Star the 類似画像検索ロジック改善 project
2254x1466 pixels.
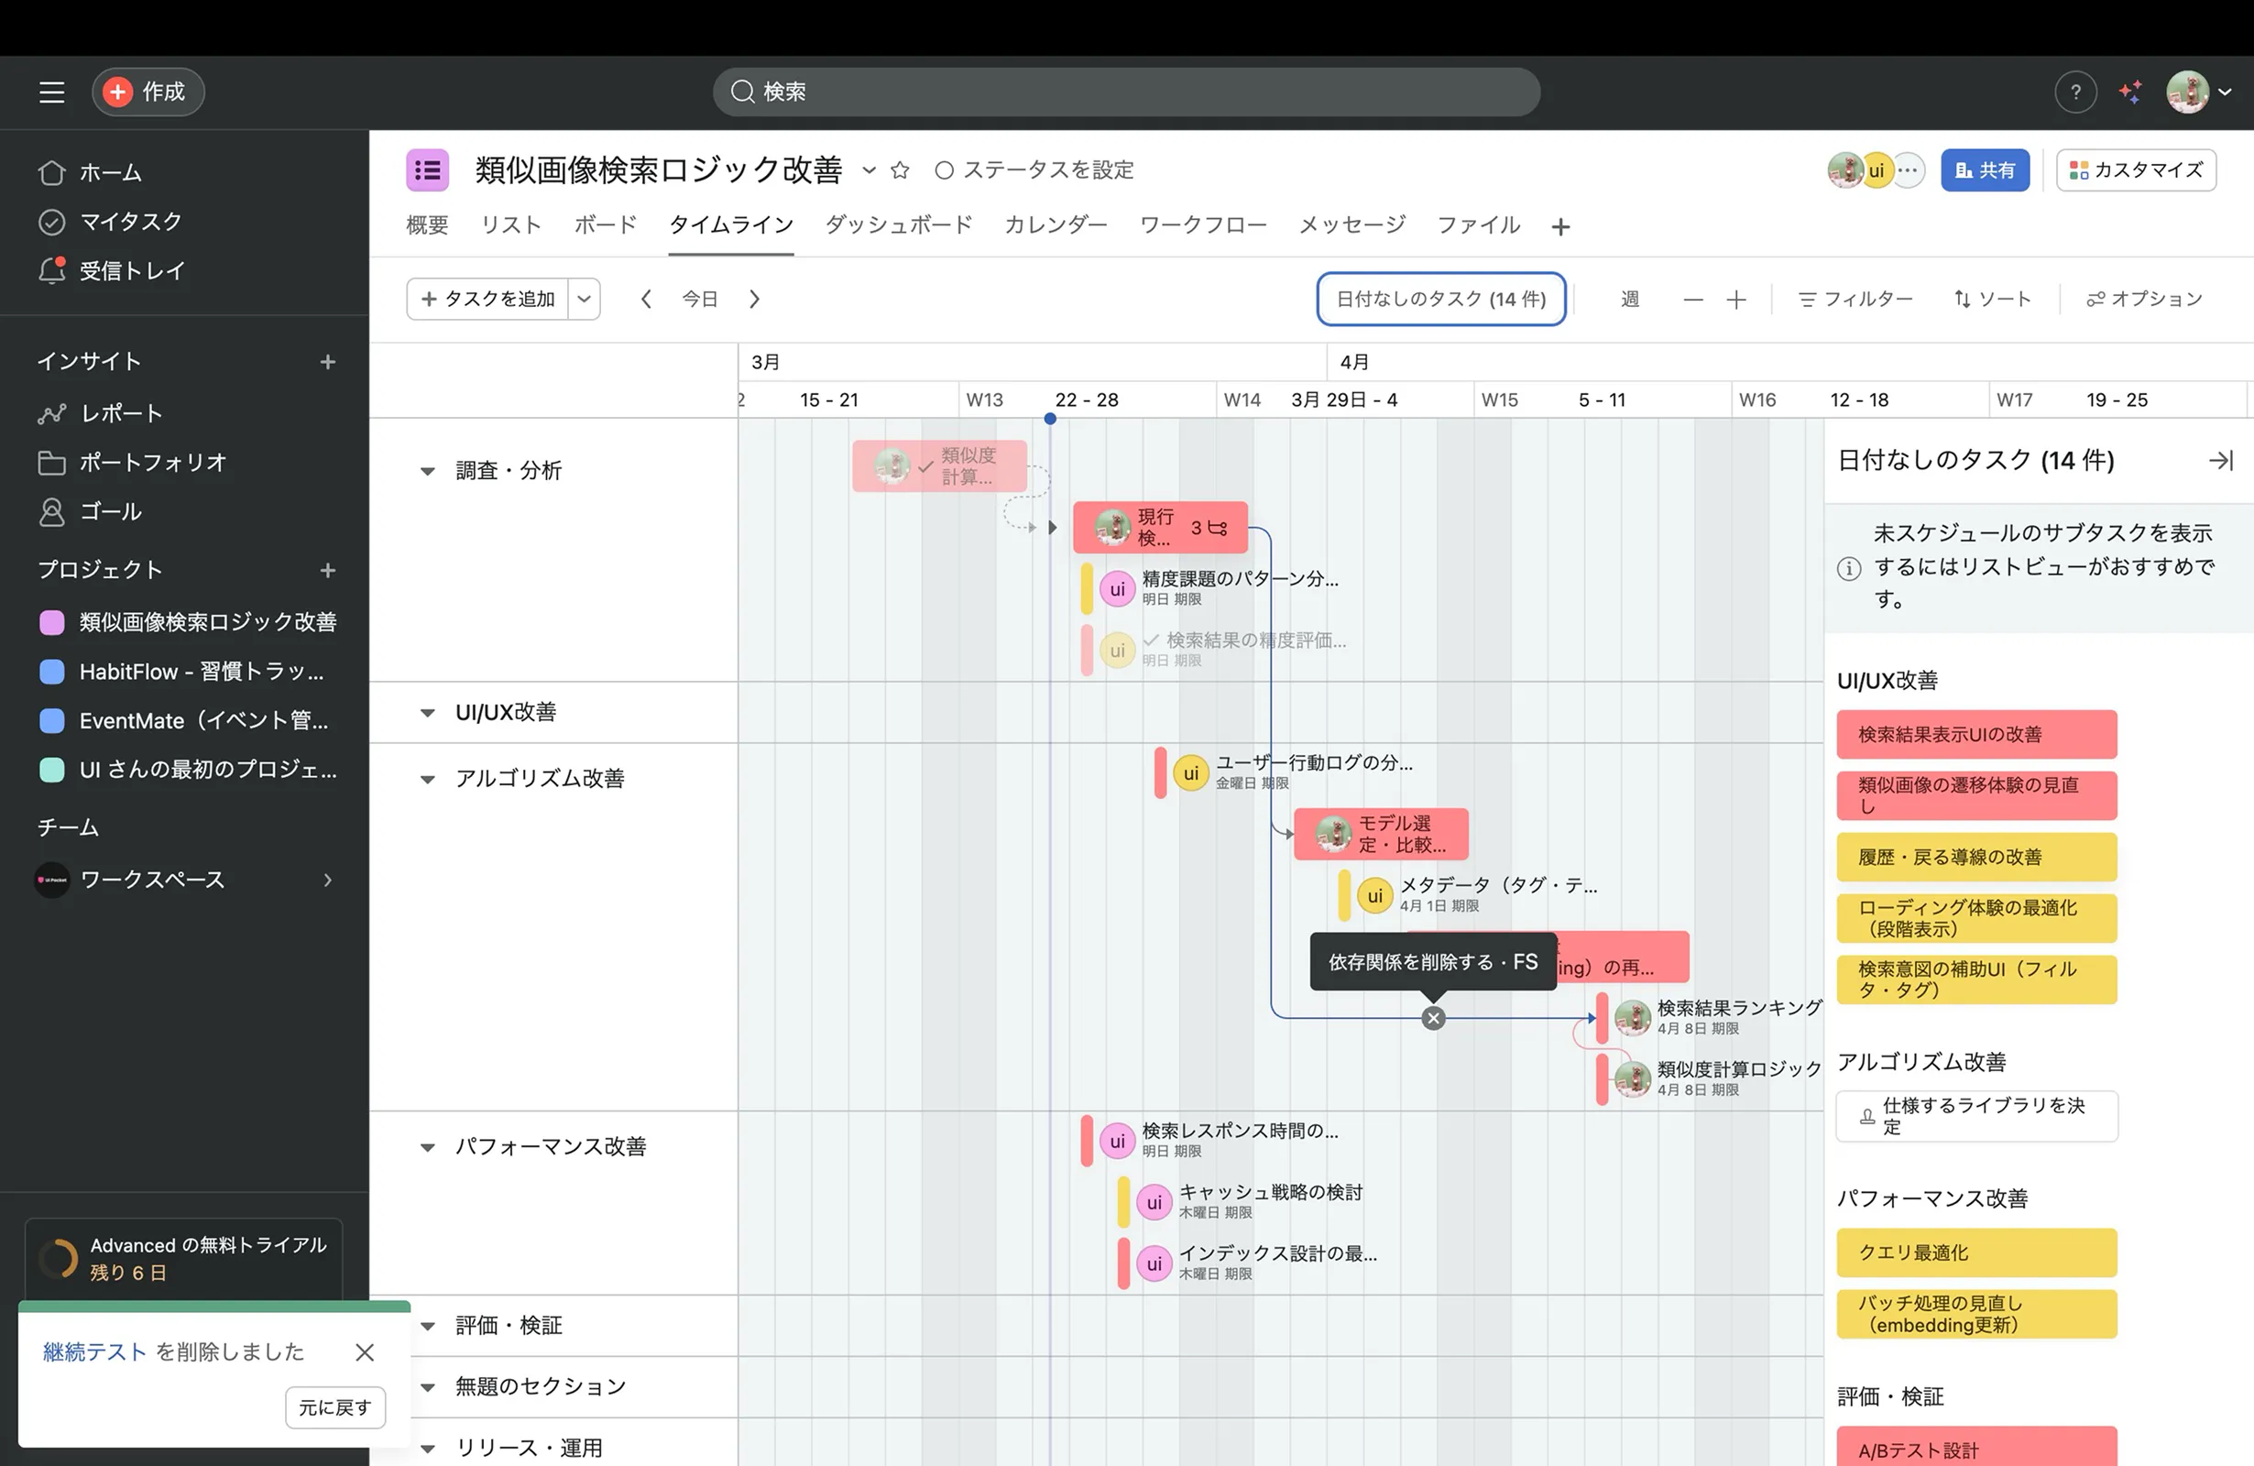point(899,170)
